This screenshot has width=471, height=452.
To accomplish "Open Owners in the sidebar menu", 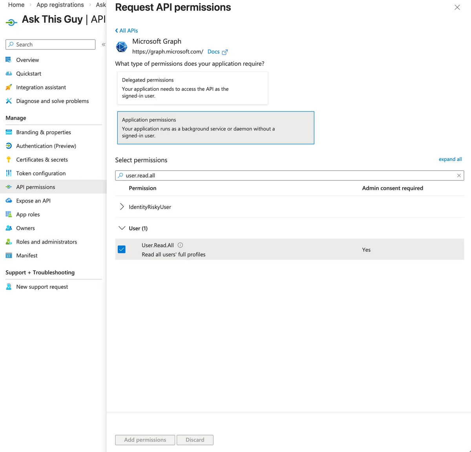I will (26, 228).
